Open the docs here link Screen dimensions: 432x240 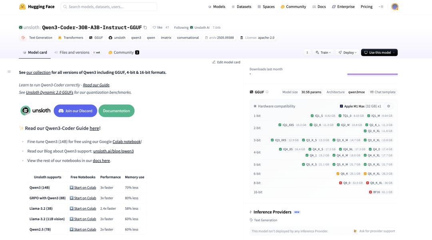coord(101,161)
